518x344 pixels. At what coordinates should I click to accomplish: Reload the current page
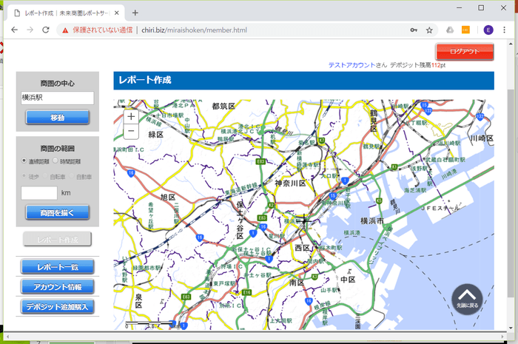[46, 30]
